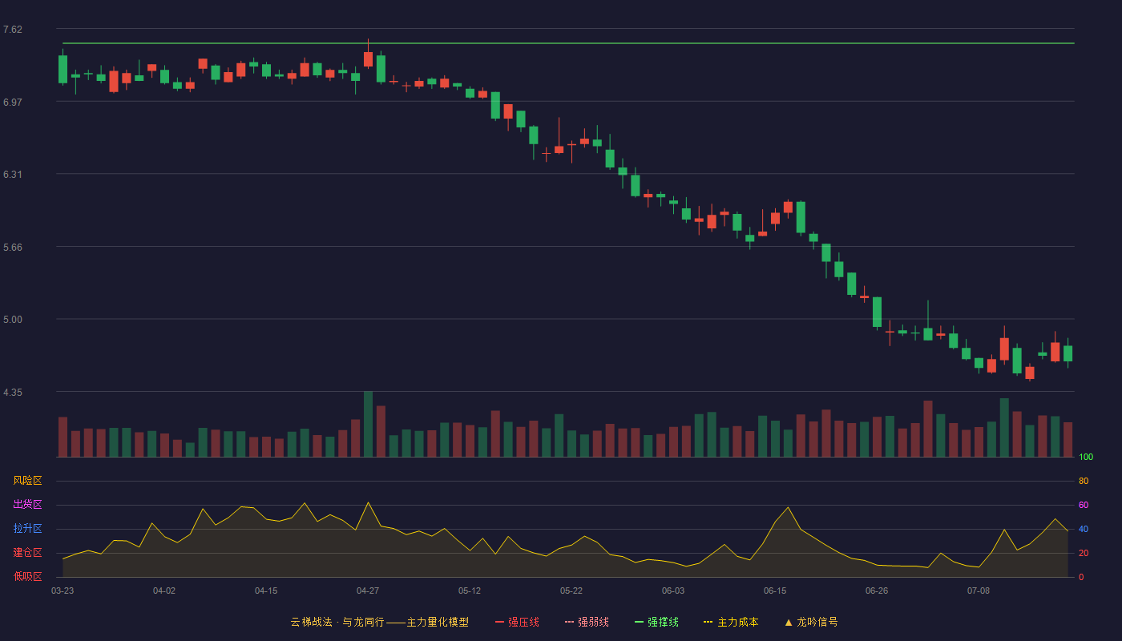This screenshot has width=1122, height=641.
Task: Click the 6.97 price axis label
Action: point(12,103)
